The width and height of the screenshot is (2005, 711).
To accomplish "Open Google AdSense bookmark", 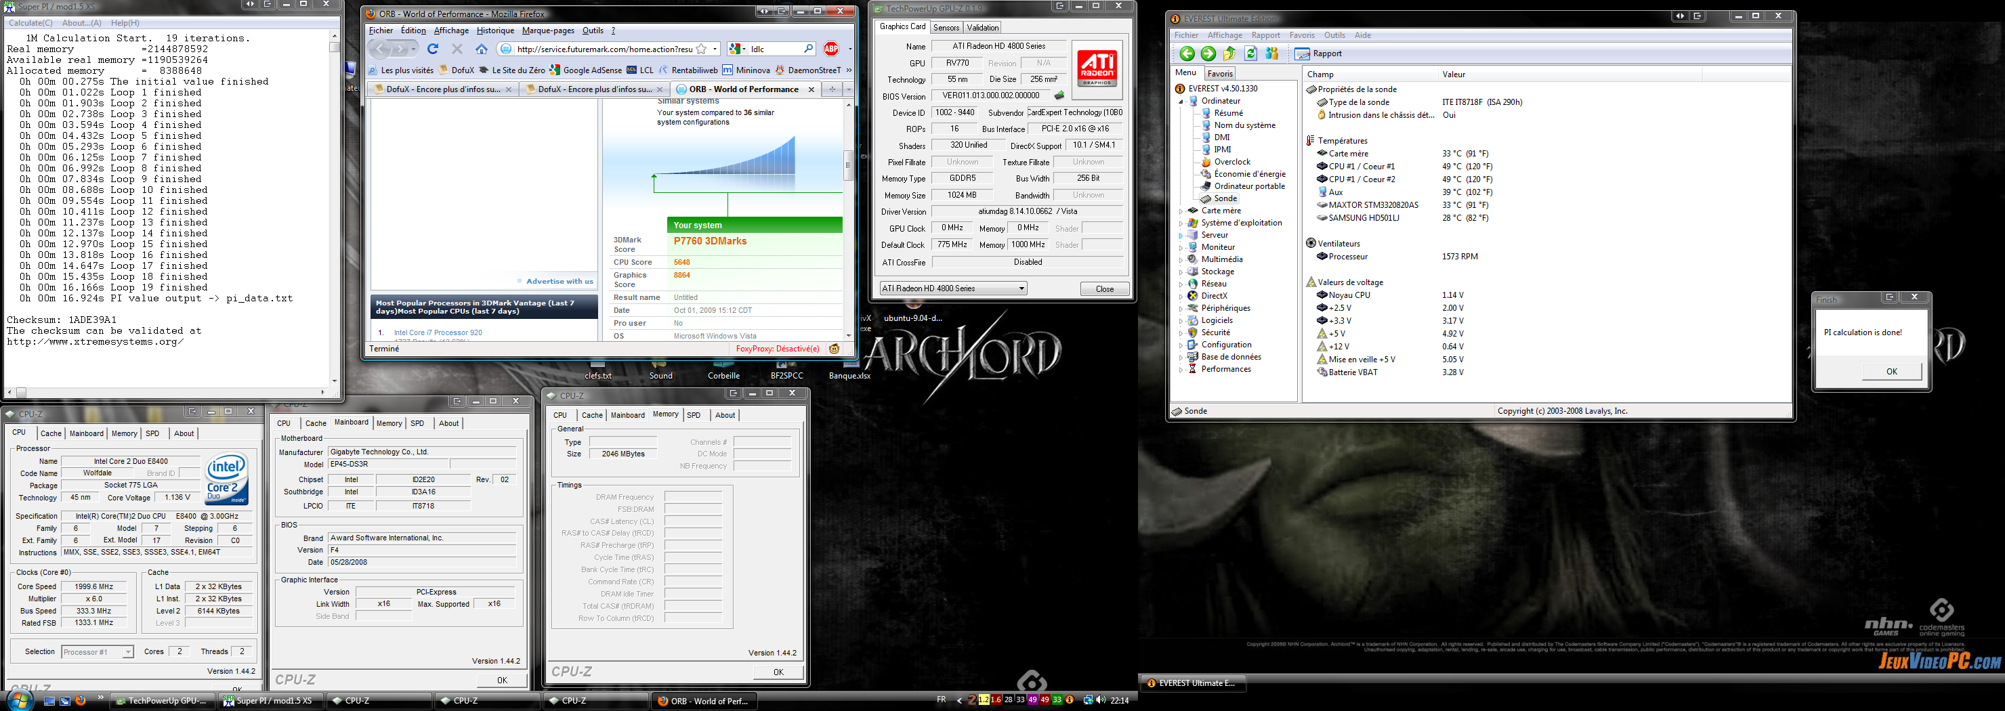I will [x=585, y=70].
